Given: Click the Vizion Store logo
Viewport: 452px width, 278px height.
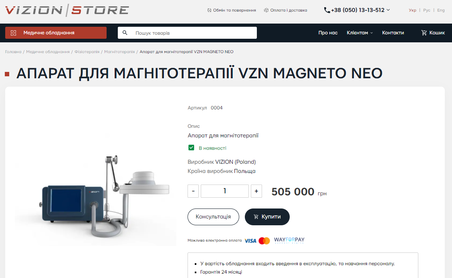Looking at the screenshot, I should 67,10.
